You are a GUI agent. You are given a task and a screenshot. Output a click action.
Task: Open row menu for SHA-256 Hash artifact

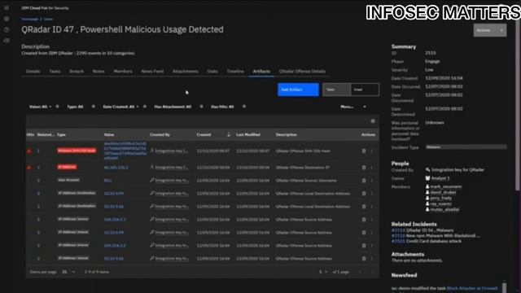click(x=372, y=151)
